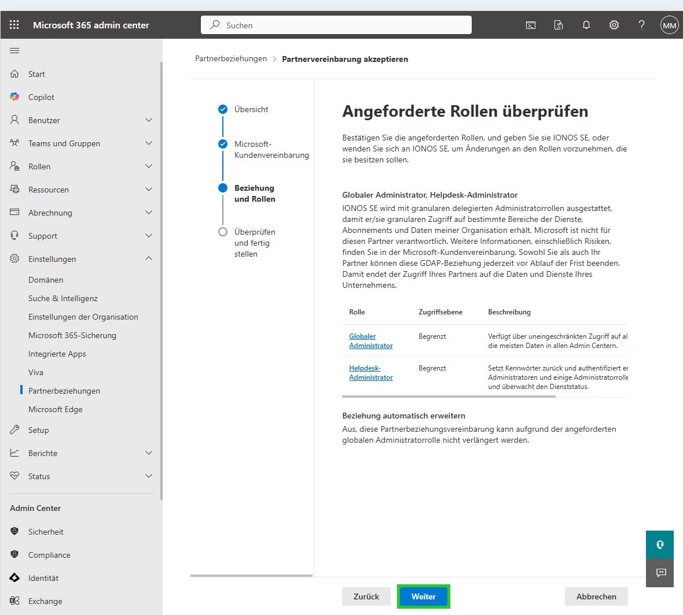683x615 pixels.
Task: Click the Support headset icon in sidebar
Action: 14,235
